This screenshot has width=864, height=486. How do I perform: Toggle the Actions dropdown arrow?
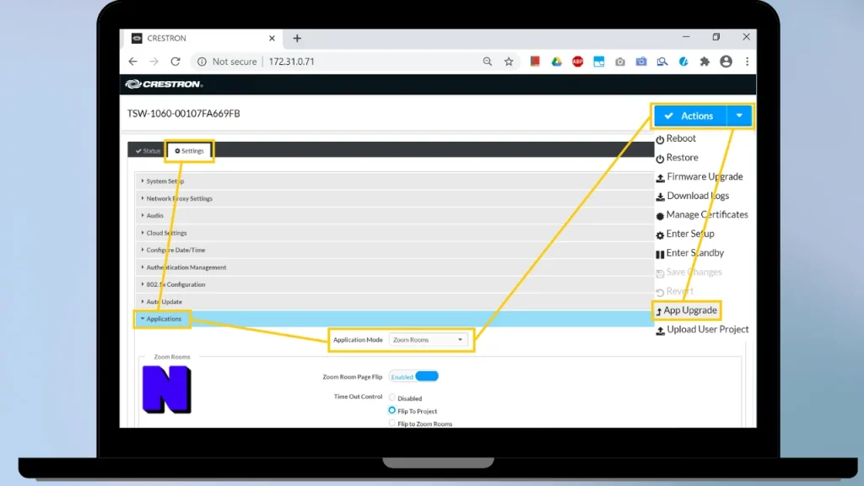tap(739, 116)
